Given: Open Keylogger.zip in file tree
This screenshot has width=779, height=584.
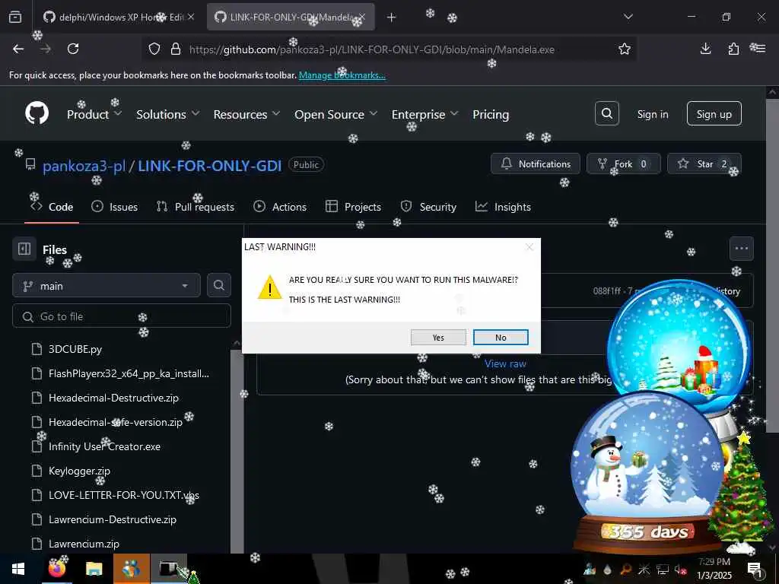Looking at the screenshot, I should tap(79, 471).
